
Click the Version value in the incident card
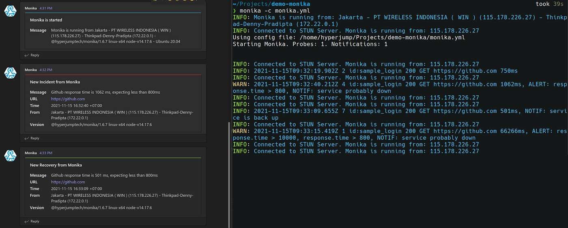(101, 125)
